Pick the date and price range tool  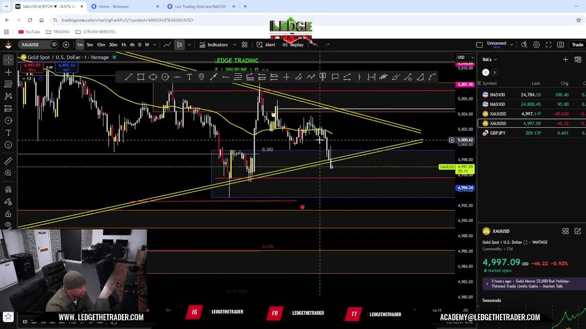[371, 77]
